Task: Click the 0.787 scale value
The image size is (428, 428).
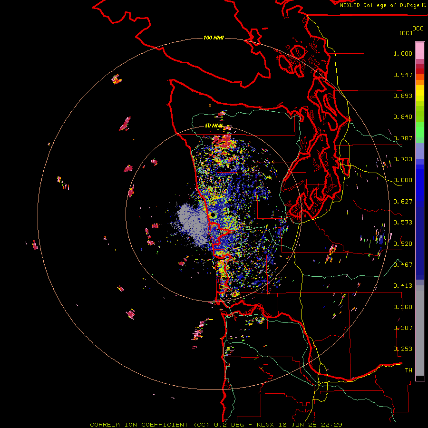Action: [x=403, y=138]
